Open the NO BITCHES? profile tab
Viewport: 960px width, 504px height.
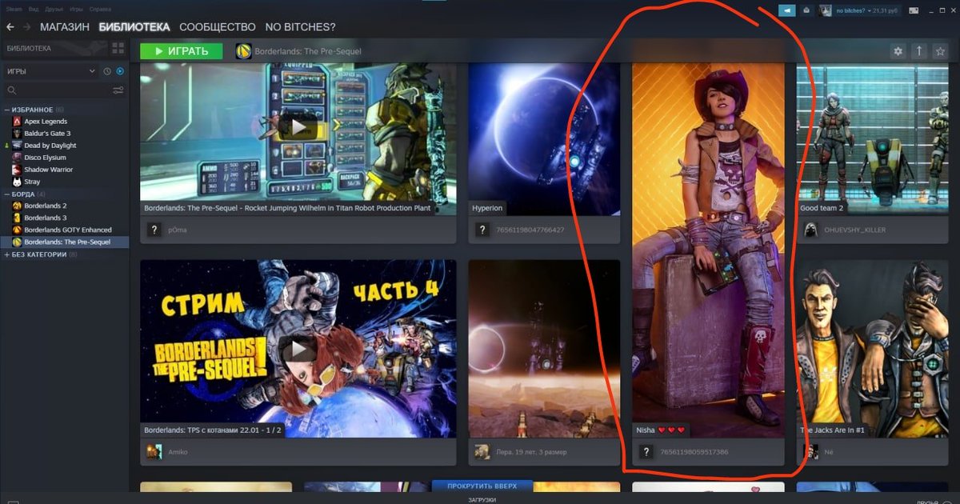coord(300,27)
